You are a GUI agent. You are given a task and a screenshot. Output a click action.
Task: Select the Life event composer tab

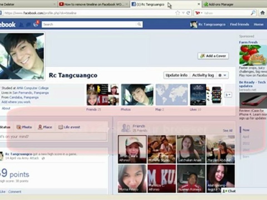click(69, 127)
